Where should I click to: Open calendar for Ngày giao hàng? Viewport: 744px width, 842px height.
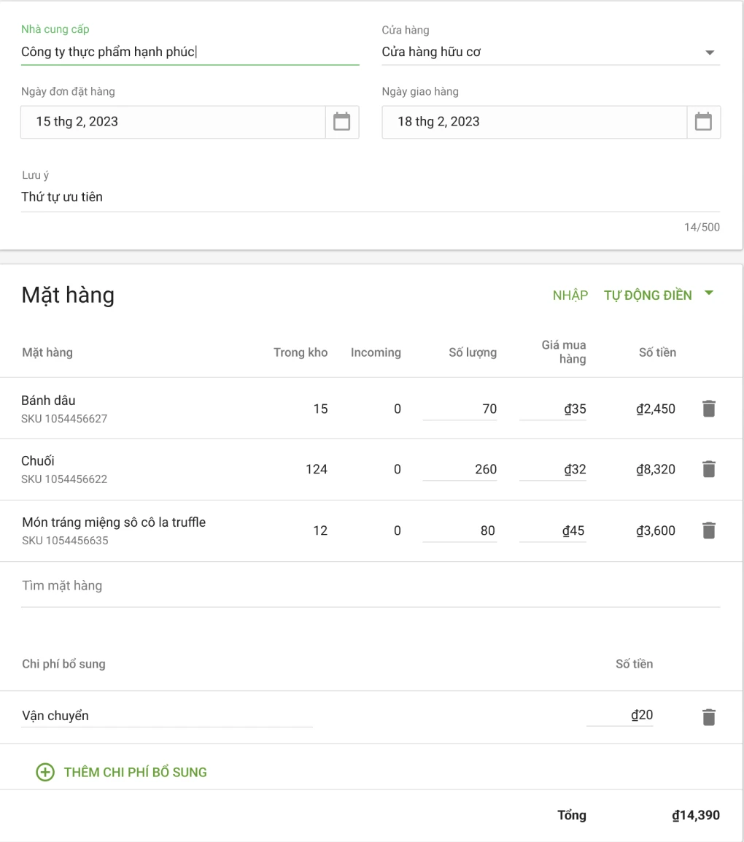[x=703, y=122]
